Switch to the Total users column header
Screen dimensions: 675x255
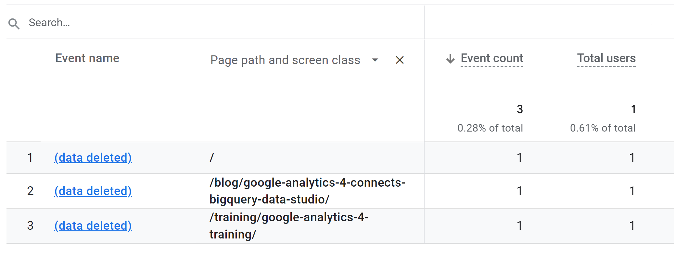(606, 59)
